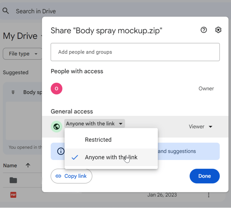Open share settings gear icon

(x=218, y=30)
